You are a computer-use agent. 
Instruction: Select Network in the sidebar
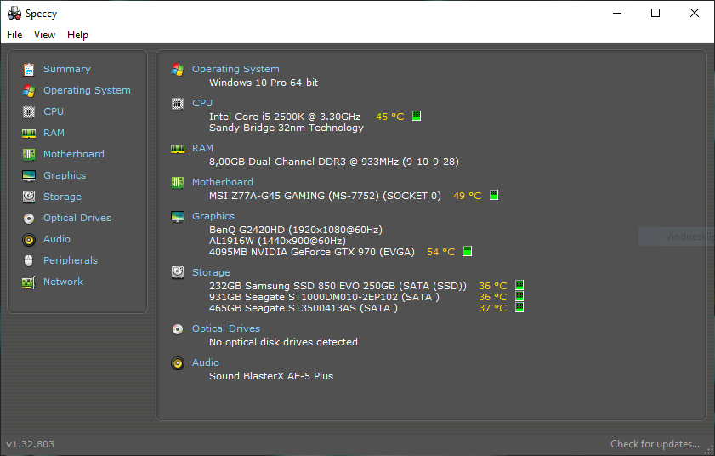(x=64, y=282)
